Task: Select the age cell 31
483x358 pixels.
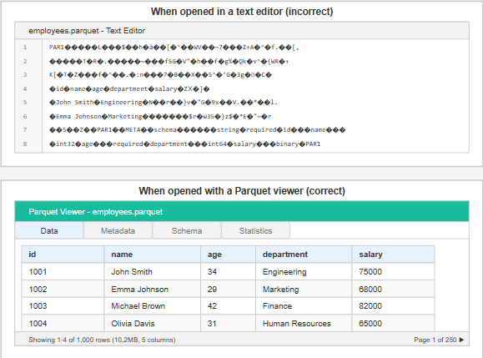Action: 229,323
